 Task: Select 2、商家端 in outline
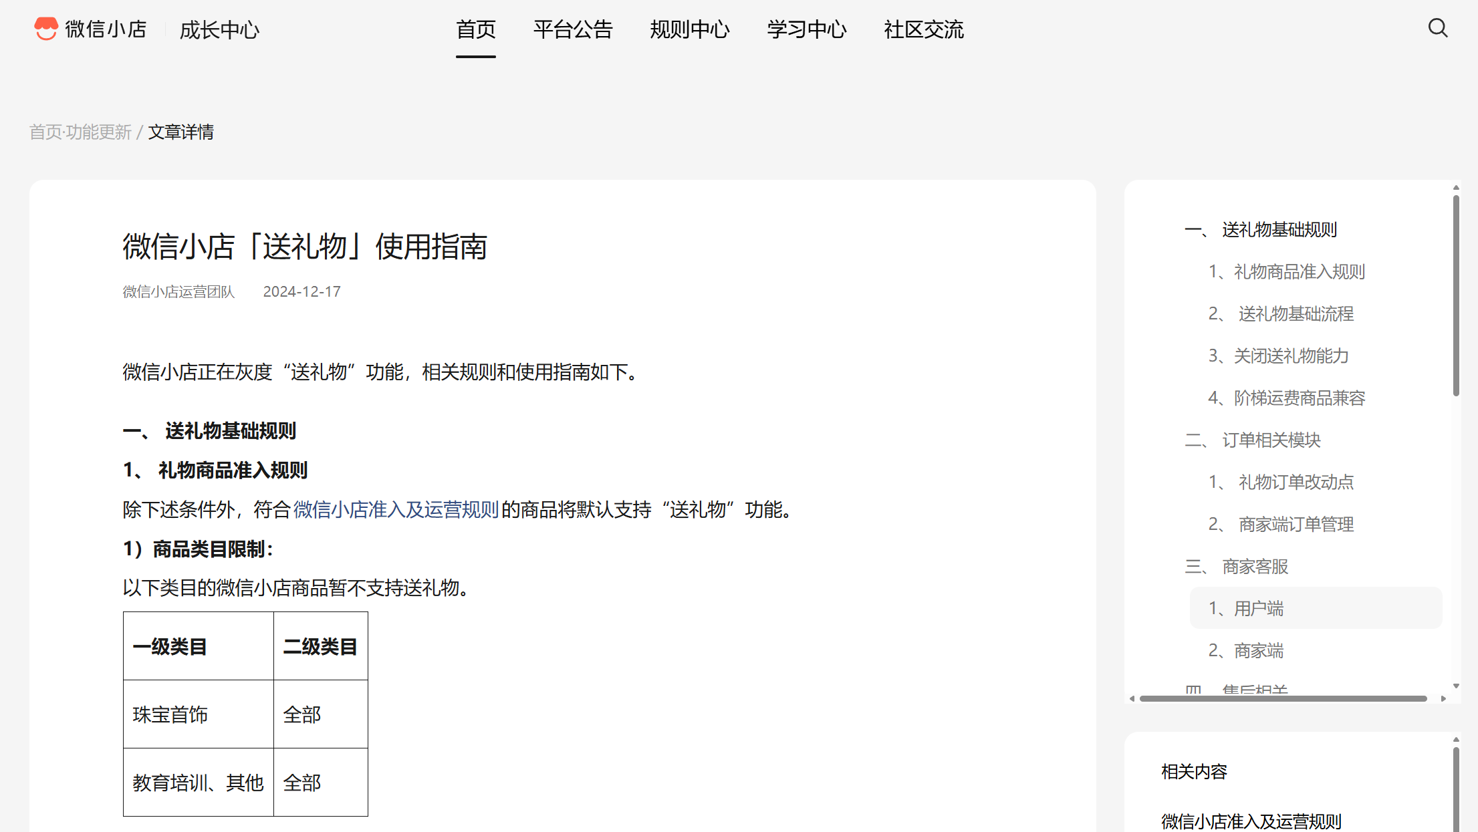coord(1246,651)
